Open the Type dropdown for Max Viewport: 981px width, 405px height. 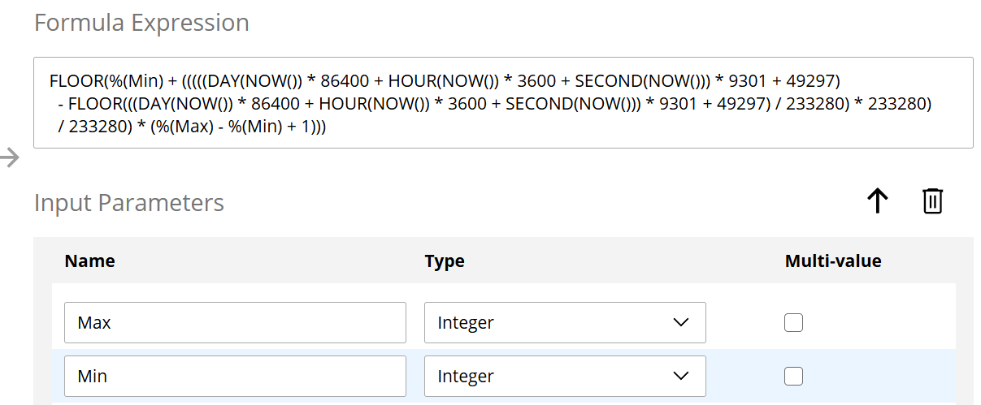coord(564,323)
